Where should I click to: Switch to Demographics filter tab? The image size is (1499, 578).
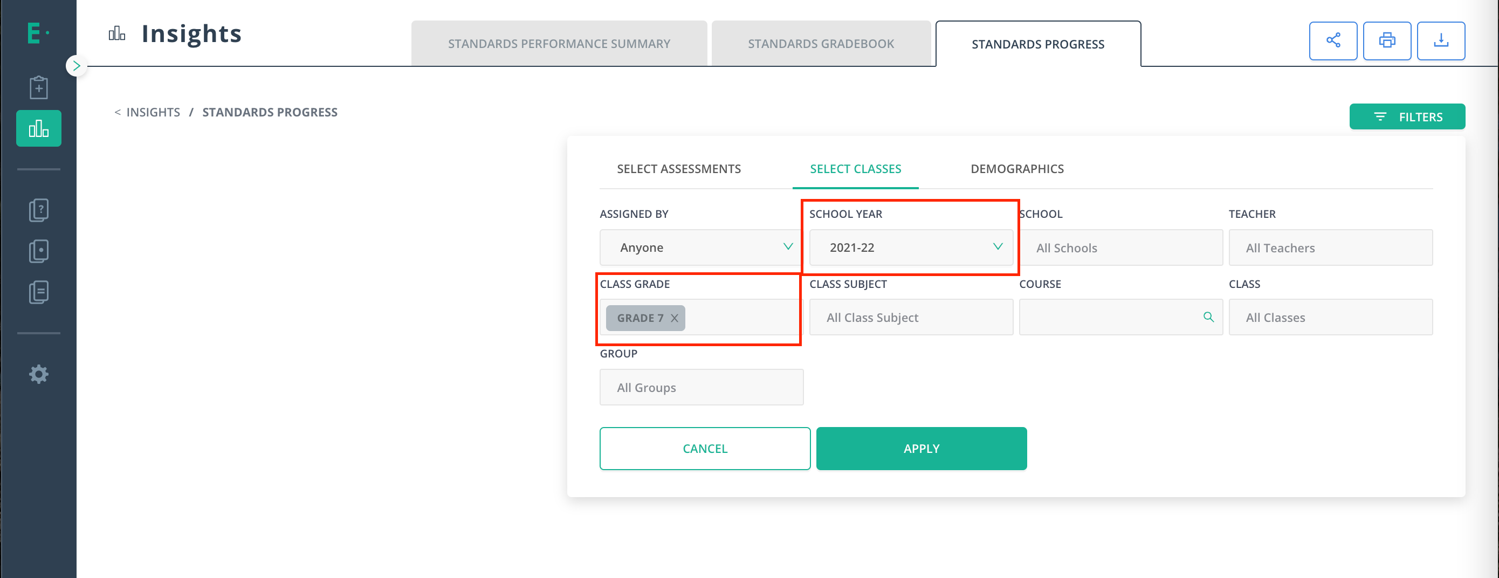coord(1016,169)
